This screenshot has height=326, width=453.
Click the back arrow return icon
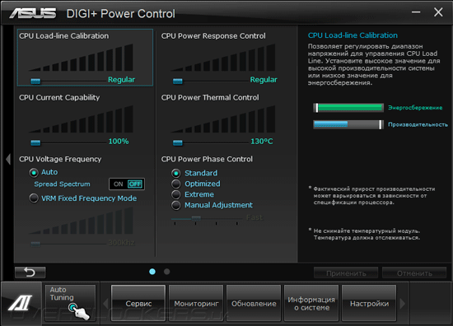30,272
